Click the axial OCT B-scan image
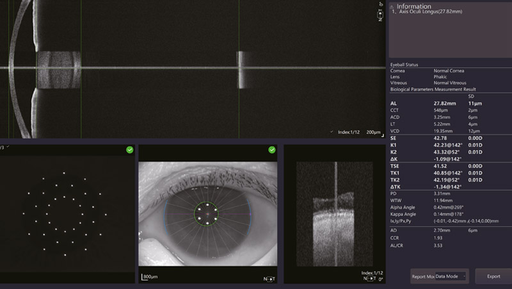Image resolution: width=512 pixels, height=289 pixels. pyautogui.click(x=193, y=69)
